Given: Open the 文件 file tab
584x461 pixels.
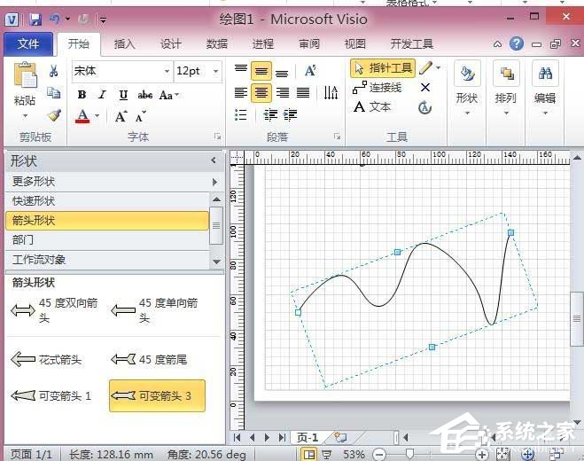Looking at the screenshot, I should 28,44.
